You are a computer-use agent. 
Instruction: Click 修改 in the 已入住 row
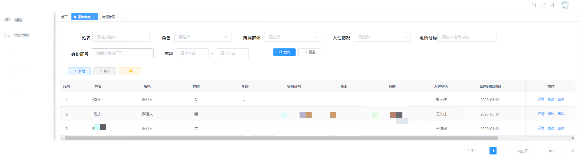coord(551,114)
